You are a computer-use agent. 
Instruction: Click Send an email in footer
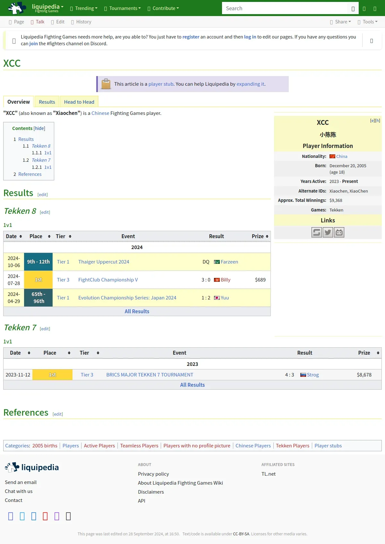point(21,482)
